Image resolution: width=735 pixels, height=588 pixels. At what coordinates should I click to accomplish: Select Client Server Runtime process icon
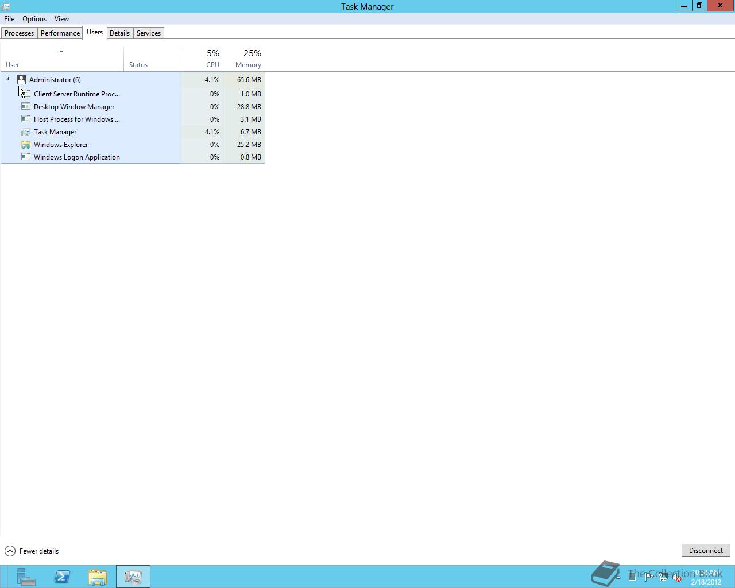point(26,94)
